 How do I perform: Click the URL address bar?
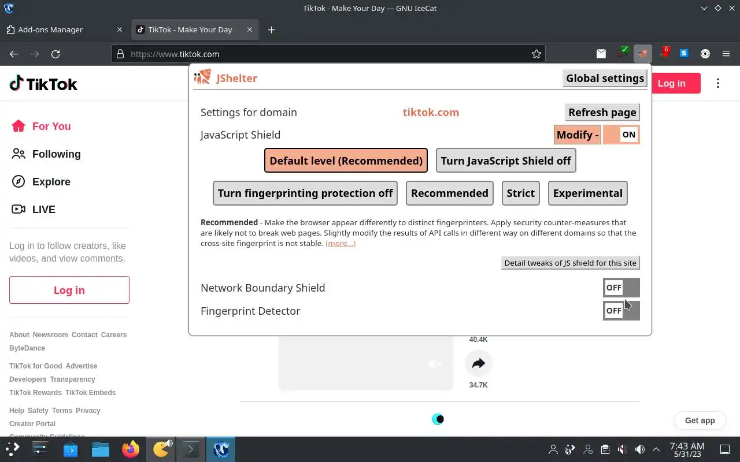pos(328,54)
